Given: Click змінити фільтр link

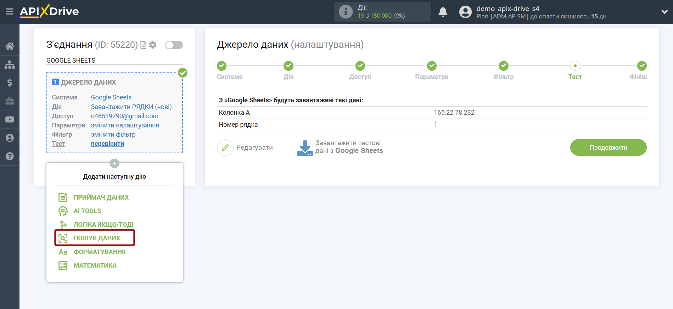Looking at the screenshot, I should coord(113,135).
